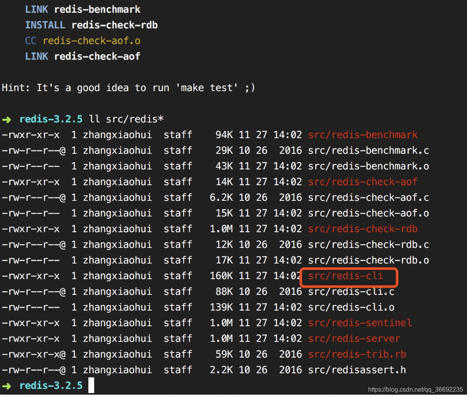Click the file name src/redis-cli.o
Screen dimensions: 467x397
(x=351, y=307)
